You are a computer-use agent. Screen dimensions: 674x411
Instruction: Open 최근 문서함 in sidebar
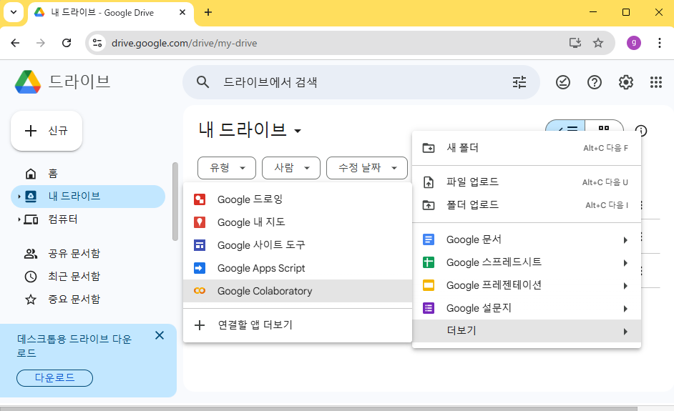pos(88,276)
